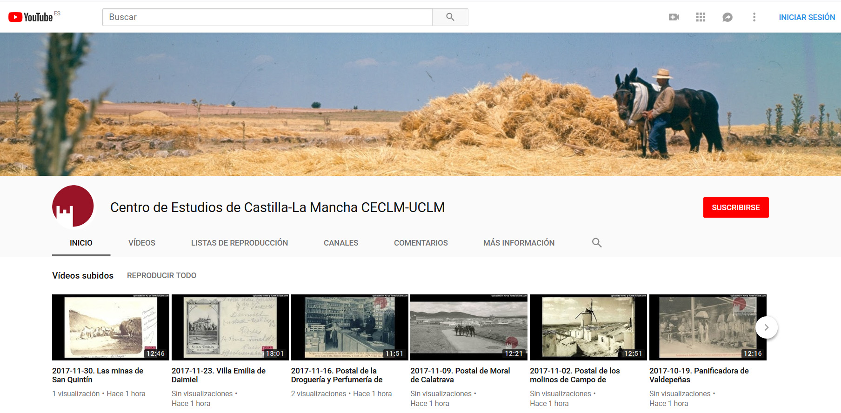Click the channel avatar logo
The width and height of the screenshot is (841, 413).
pyautogui.click(x=73, y=206)
